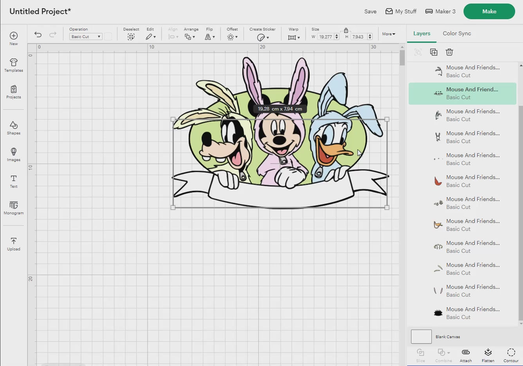Select the Blank Canvas swatch
This screenshot has height=366, width=523.
tap(421, 337)
